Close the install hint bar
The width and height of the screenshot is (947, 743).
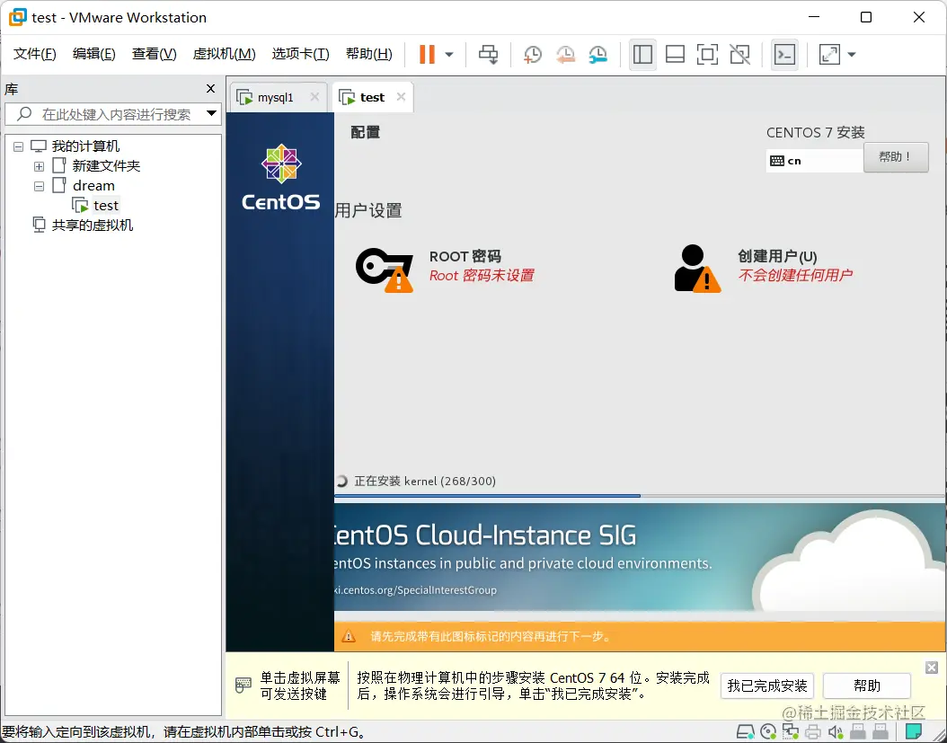coord(932,668)
